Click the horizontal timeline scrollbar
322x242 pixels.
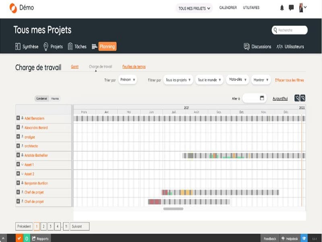pos(173,209)
